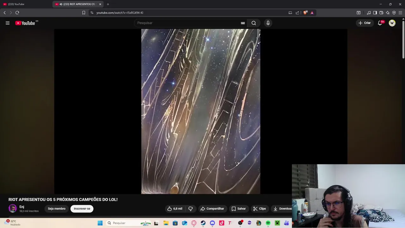Image resolution: width=405 pixels, height=228 pixels.
Task: Open File Explorer from the taskbar
Action: pyautogui.click(x=166, y=223)
